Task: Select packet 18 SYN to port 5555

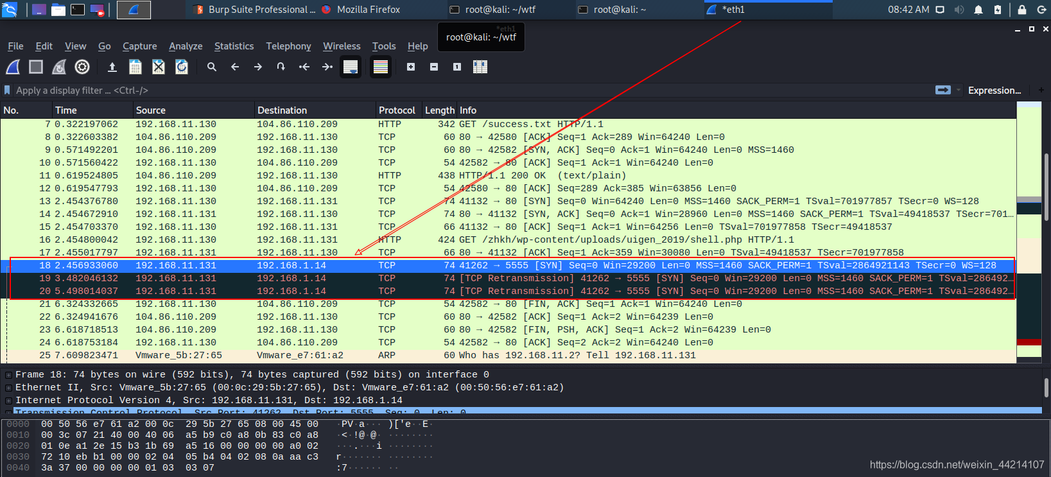Action: click(x=508, y=266)
